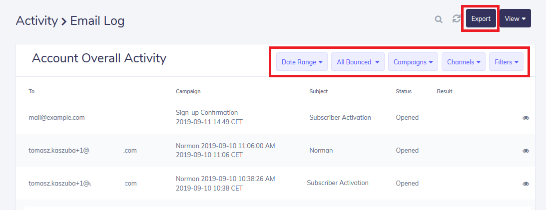Click the refresh icon
This screenshot has height=210, width=546.
456,19
